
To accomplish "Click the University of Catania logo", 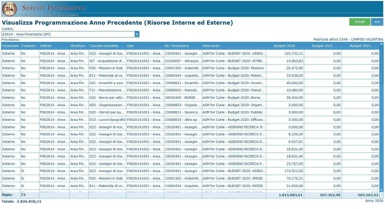I will tap(9, 9).
